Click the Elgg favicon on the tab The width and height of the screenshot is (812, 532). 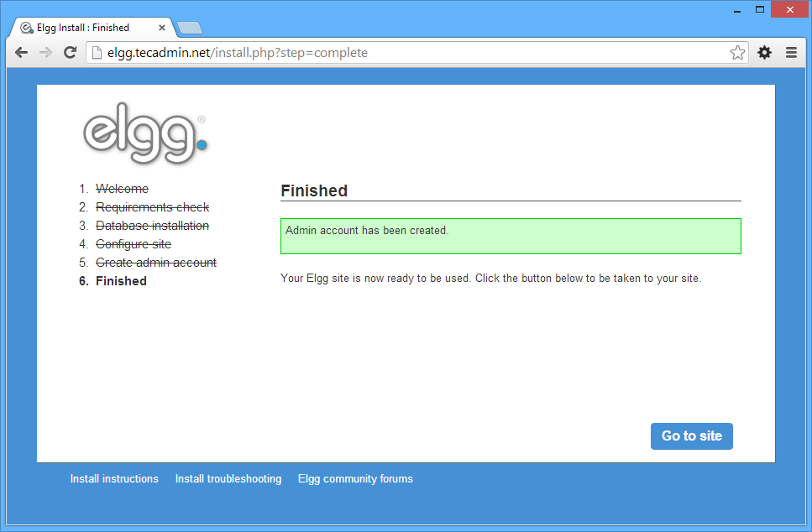coord(26,28)
